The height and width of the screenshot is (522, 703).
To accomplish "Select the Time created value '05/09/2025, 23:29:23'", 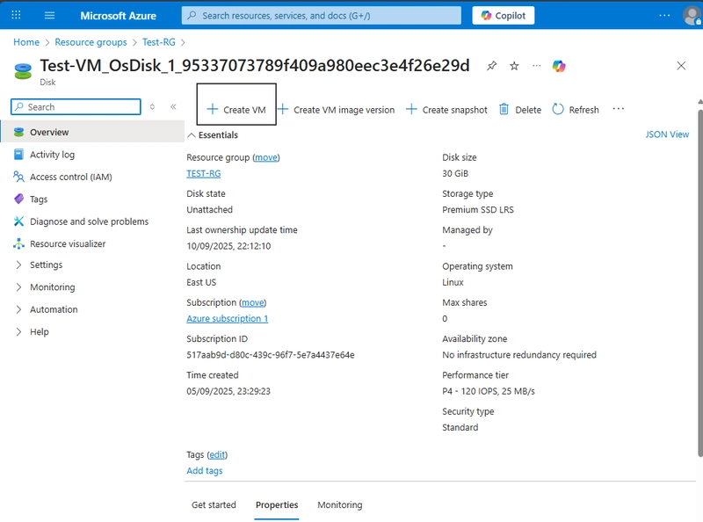I will coord(228,391).
